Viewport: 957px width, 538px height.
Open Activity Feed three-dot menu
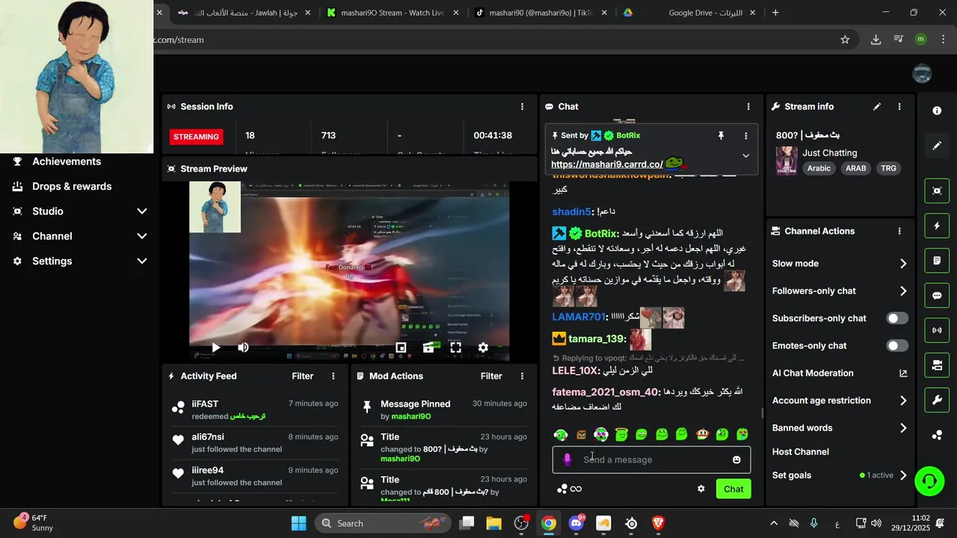333,376
